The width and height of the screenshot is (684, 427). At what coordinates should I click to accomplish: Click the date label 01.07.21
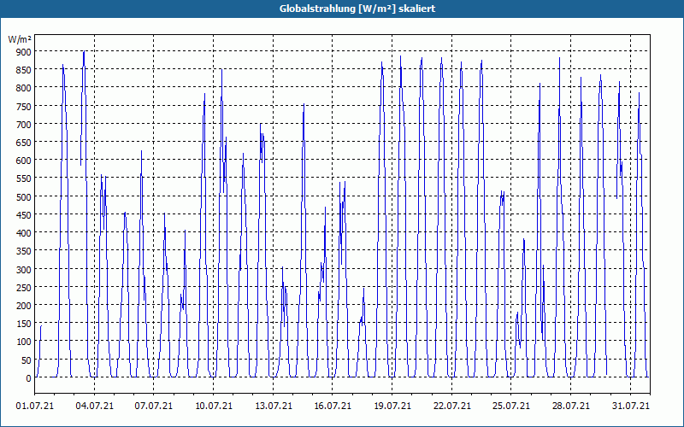[35, 406]
